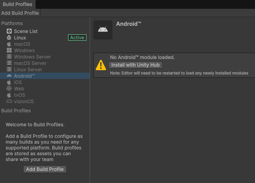Click the yellow warning triangle icon

(x=101, y=65)
